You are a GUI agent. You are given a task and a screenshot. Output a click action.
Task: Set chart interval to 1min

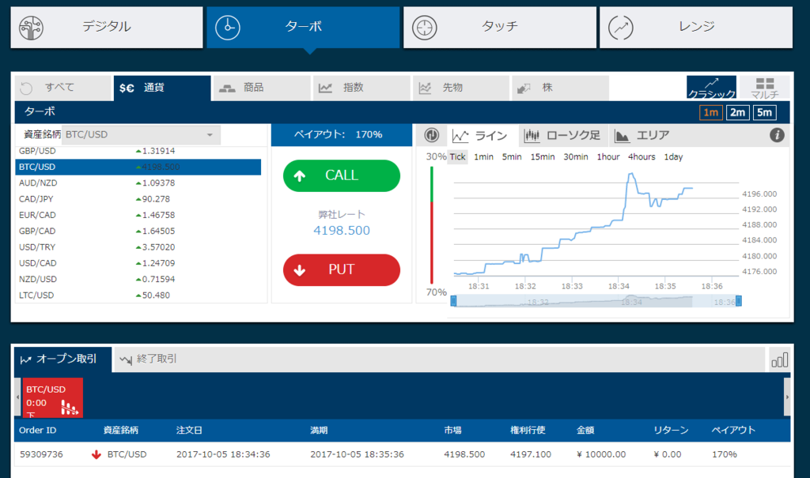pyautogui.click(x=483, y=157)
